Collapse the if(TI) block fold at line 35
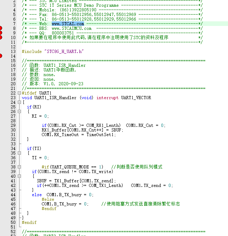 [x=19, y=153]
